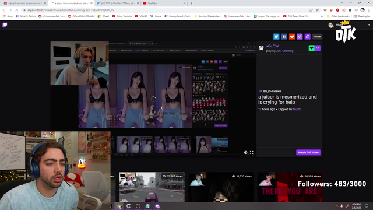Viewport: 373px width, 210px height.
Task: Open xQcOW channel link
Action: click(272, 46)
